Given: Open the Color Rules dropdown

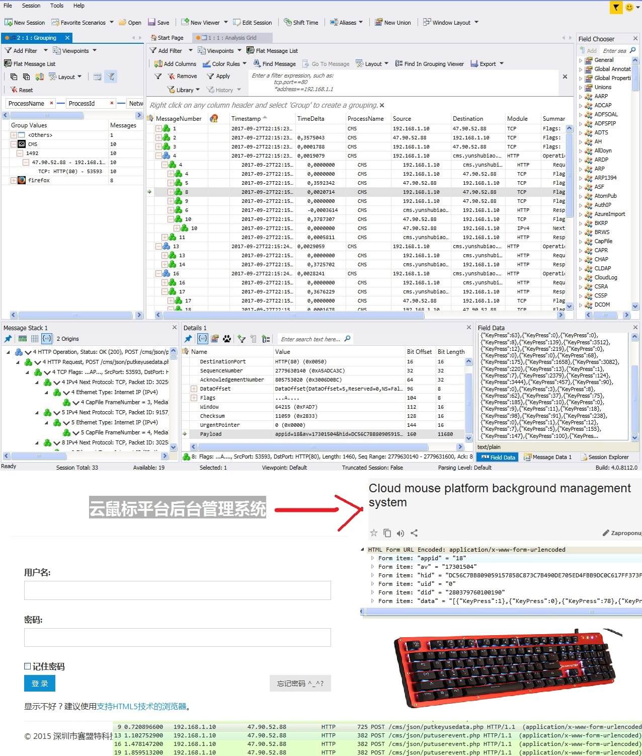Looking at the screenshot, I should click(245, 64).
